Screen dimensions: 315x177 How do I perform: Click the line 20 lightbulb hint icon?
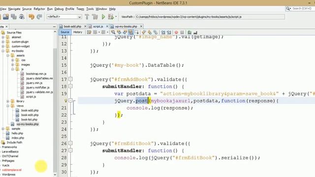click(65, 100)
